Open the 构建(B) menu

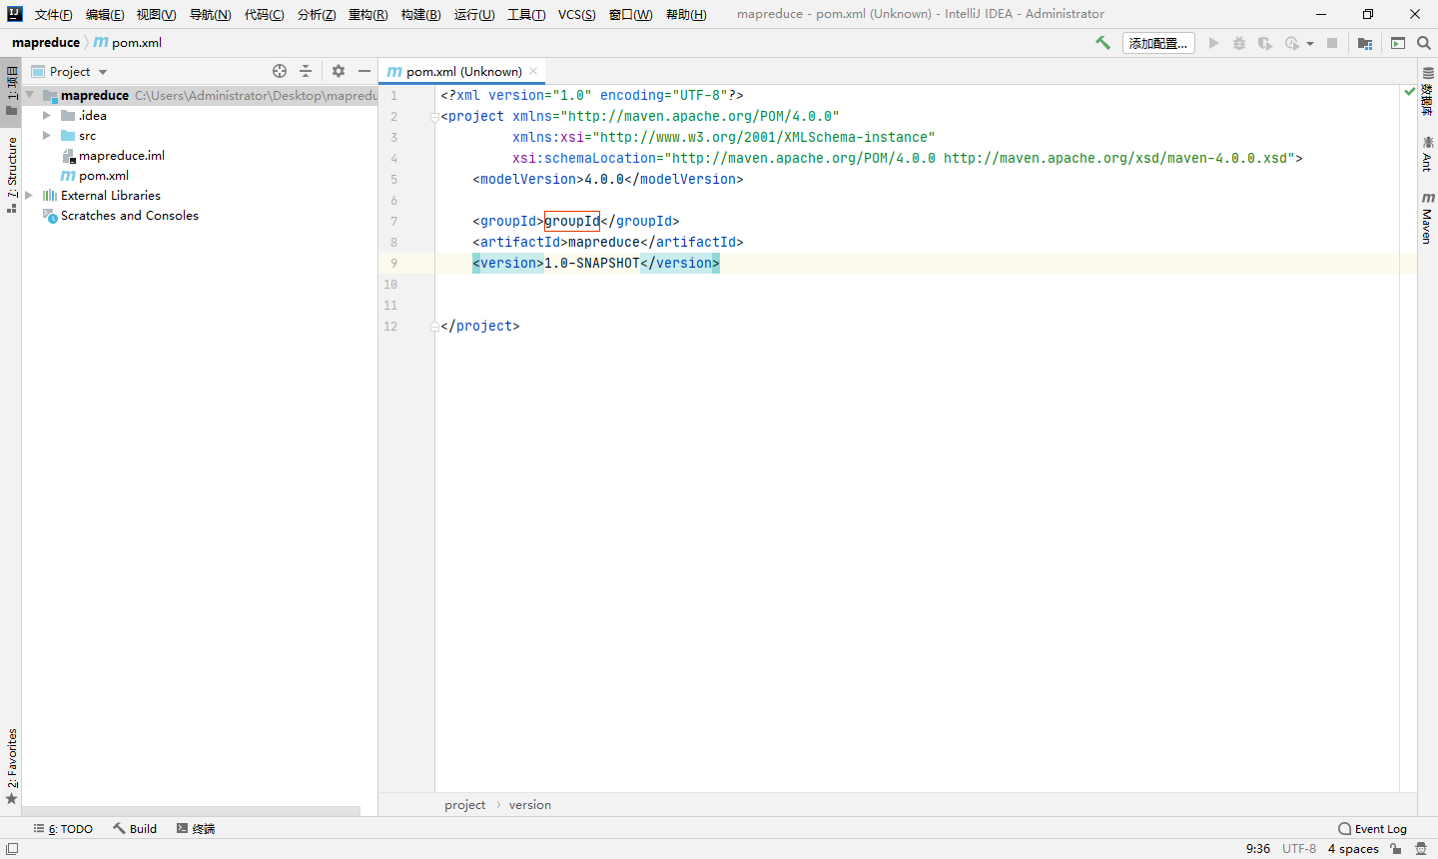point(420,14)
